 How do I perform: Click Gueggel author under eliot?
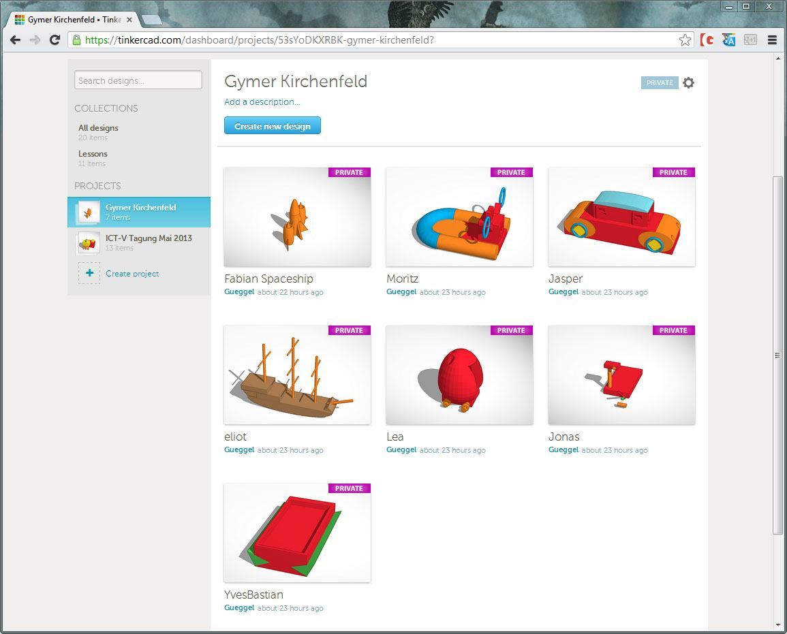239,450
